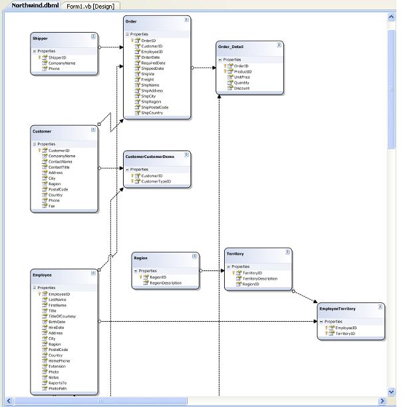This screenshot has width=415, height=407.
Task: Select the OrderID property icon in Order
Action: point(138,41)
